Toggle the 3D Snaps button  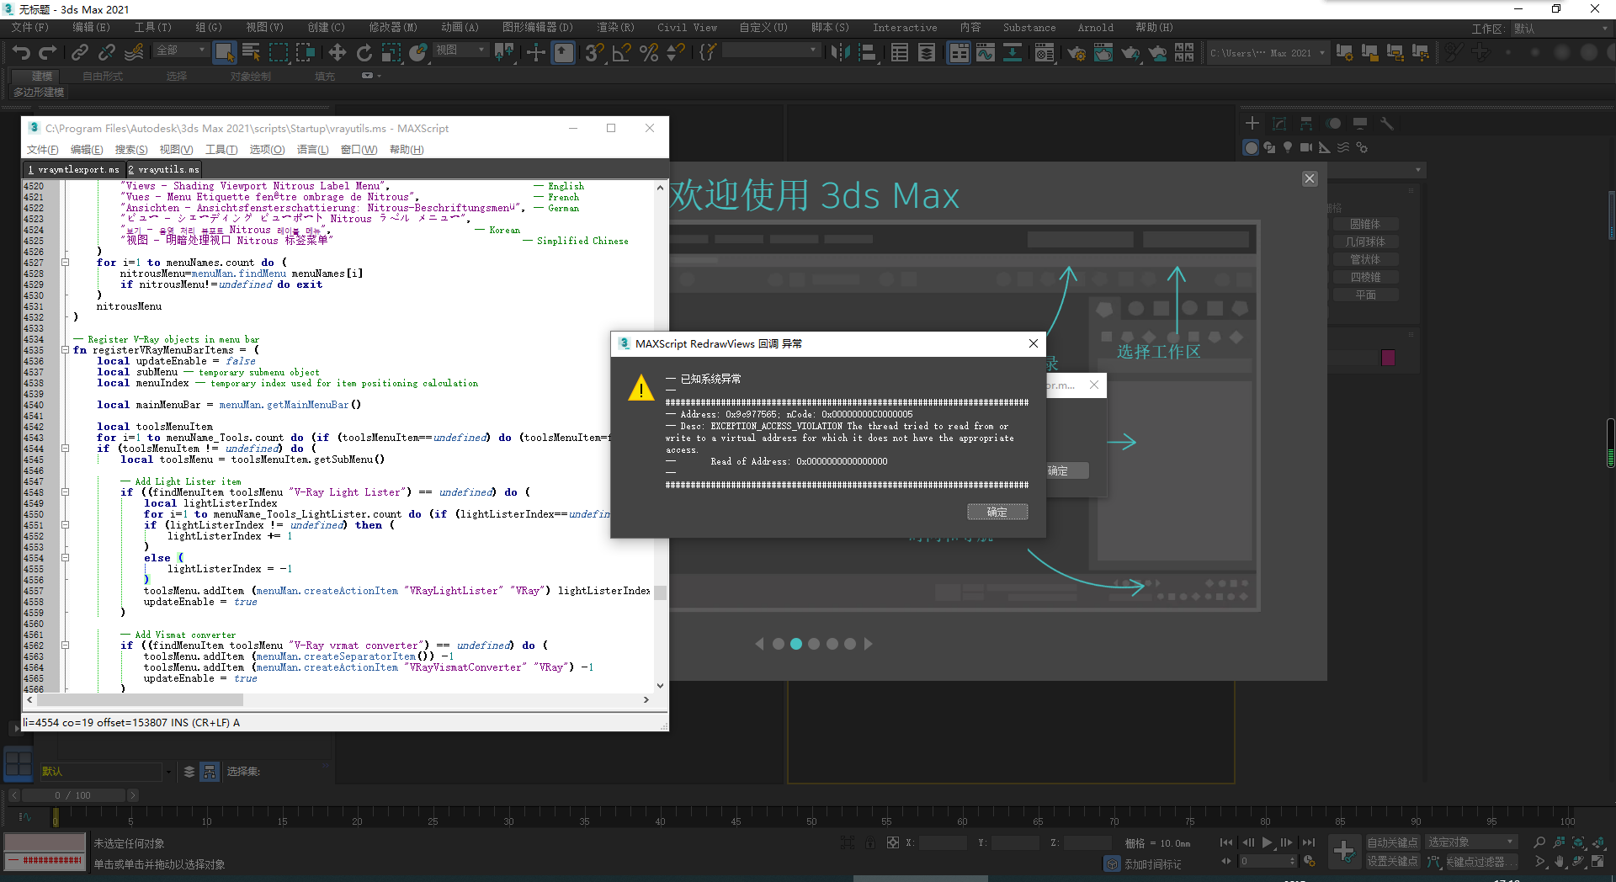(594, 52)
